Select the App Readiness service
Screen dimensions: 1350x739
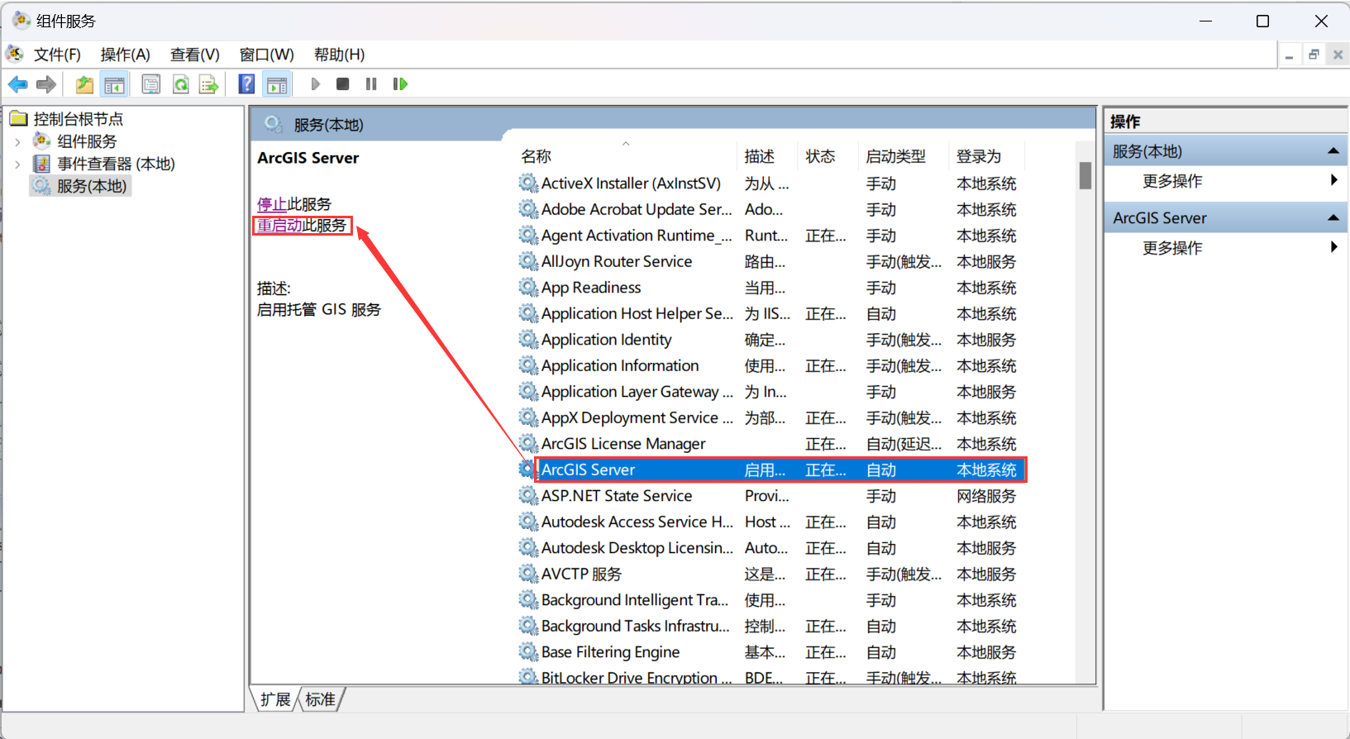click(770, 288)
